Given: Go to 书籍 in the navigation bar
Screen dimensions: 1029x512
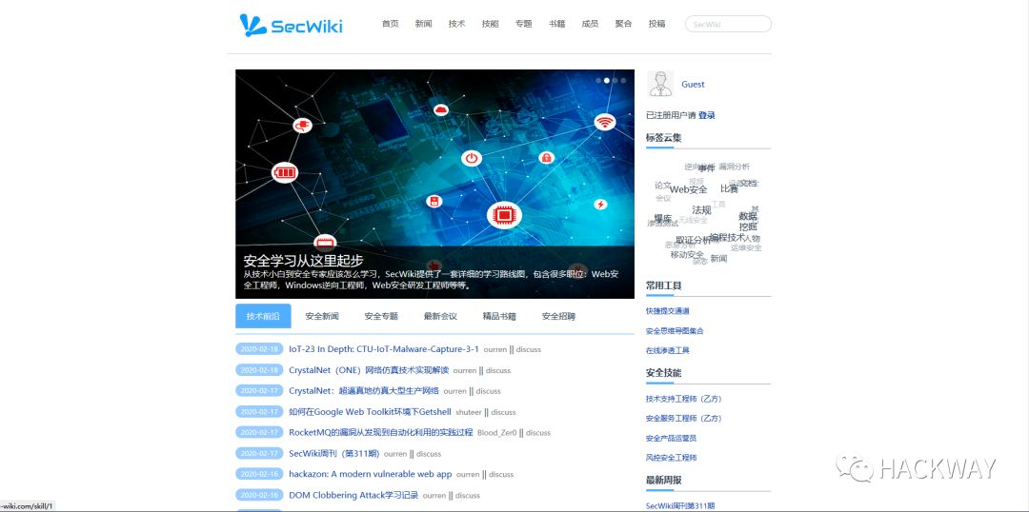Looking at the screenshot, I should click(557, 24).
